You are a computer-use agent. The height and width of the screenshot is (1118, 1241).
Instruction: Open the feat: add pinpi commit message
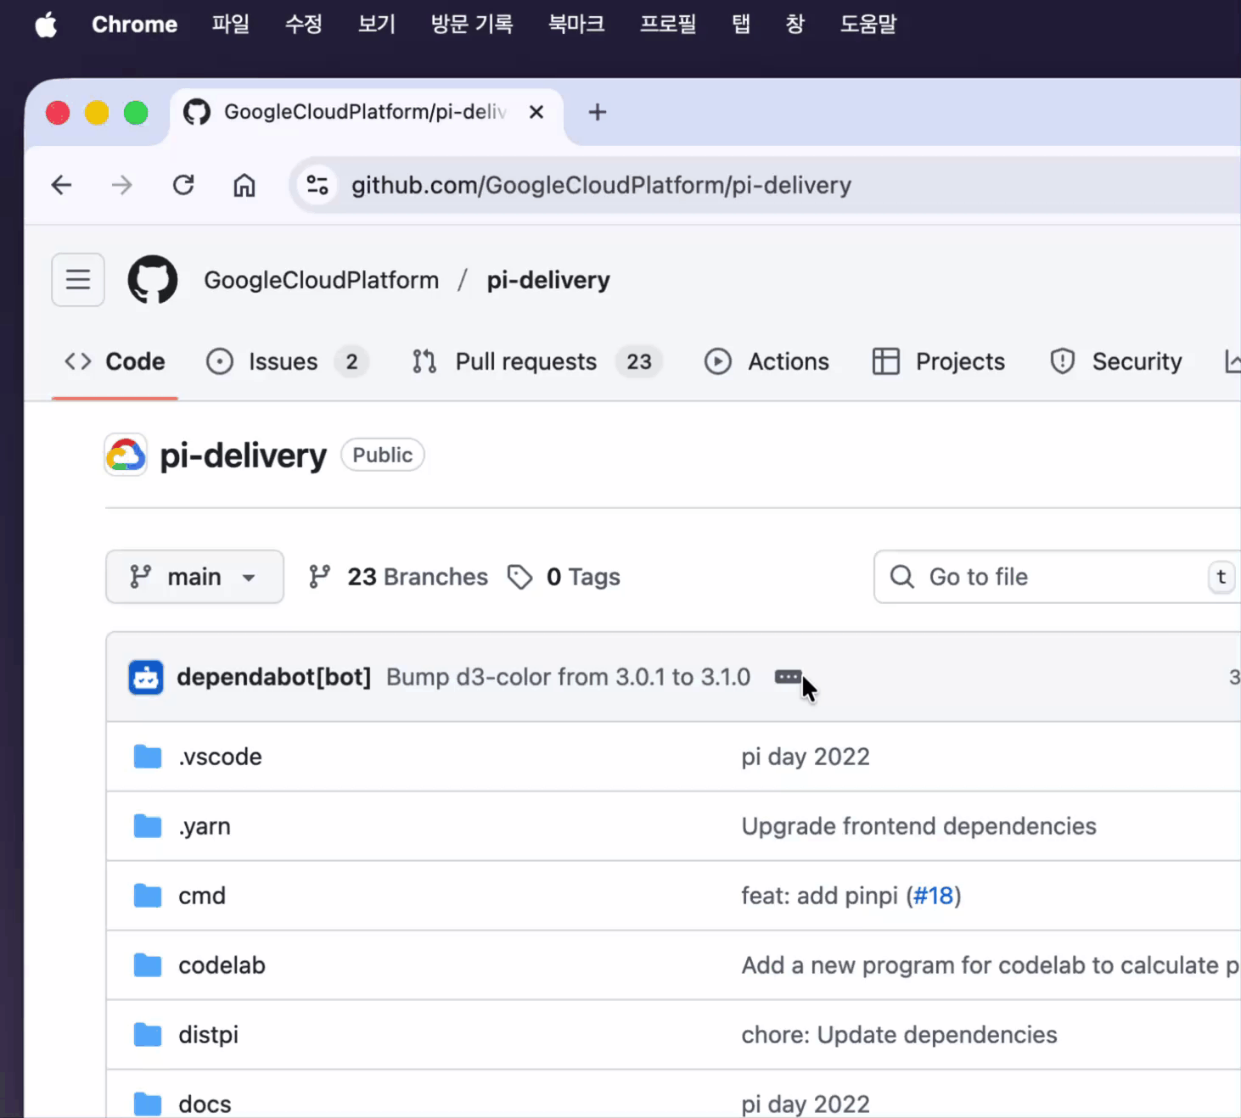819,896
